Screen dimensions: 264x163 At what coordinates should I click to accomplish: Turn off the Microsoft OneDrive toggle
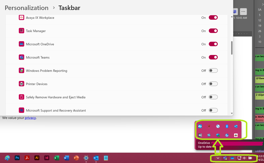click(x=213, y=44)
